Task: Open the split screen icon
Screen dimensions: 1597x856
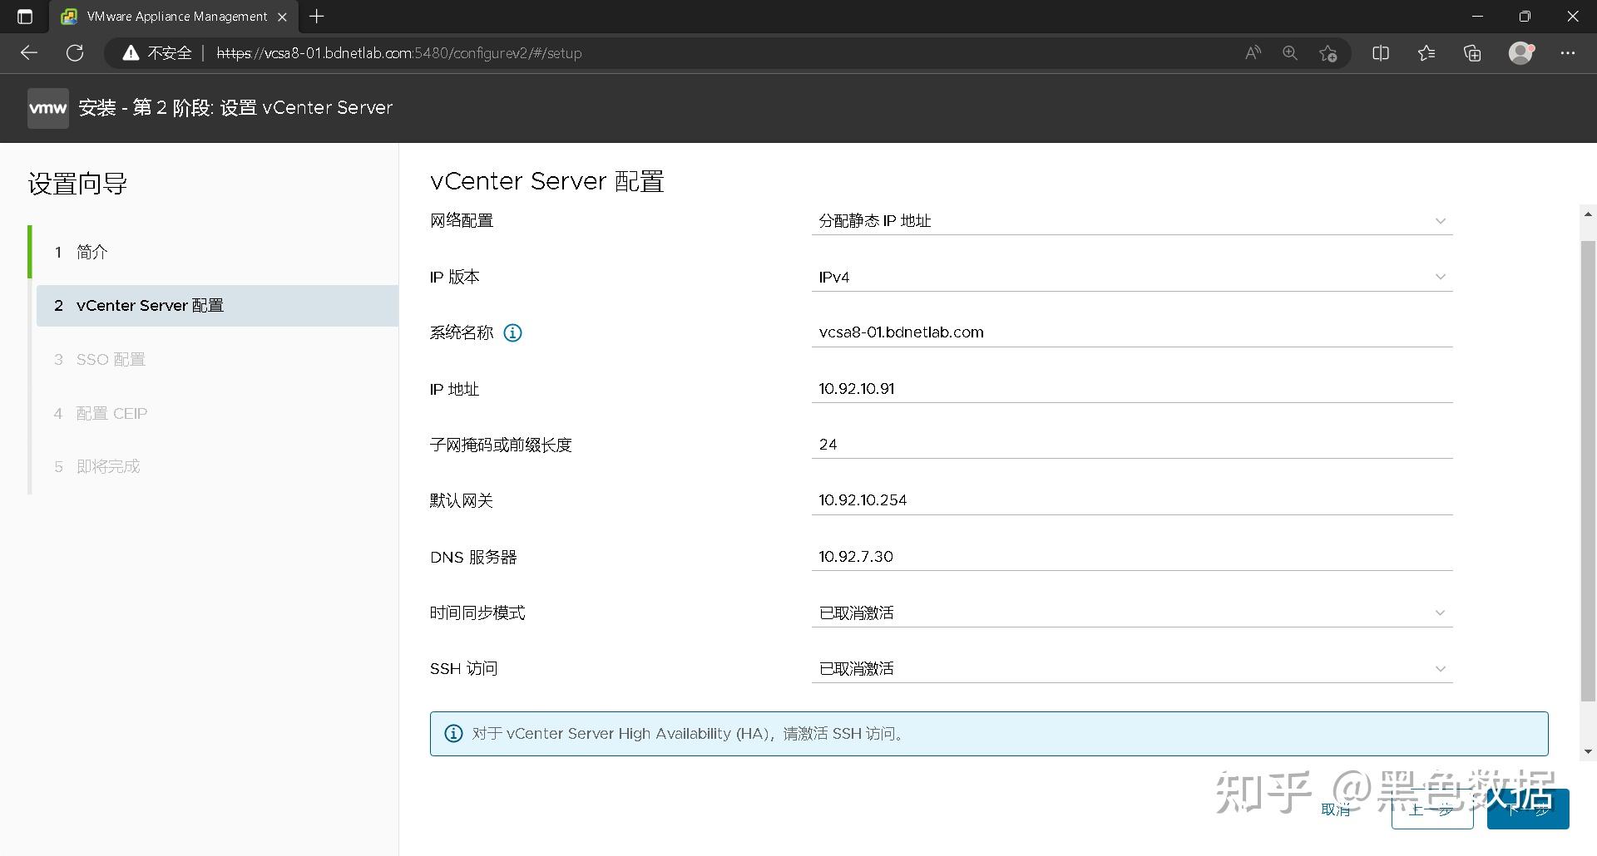Action: point(1381,52)
